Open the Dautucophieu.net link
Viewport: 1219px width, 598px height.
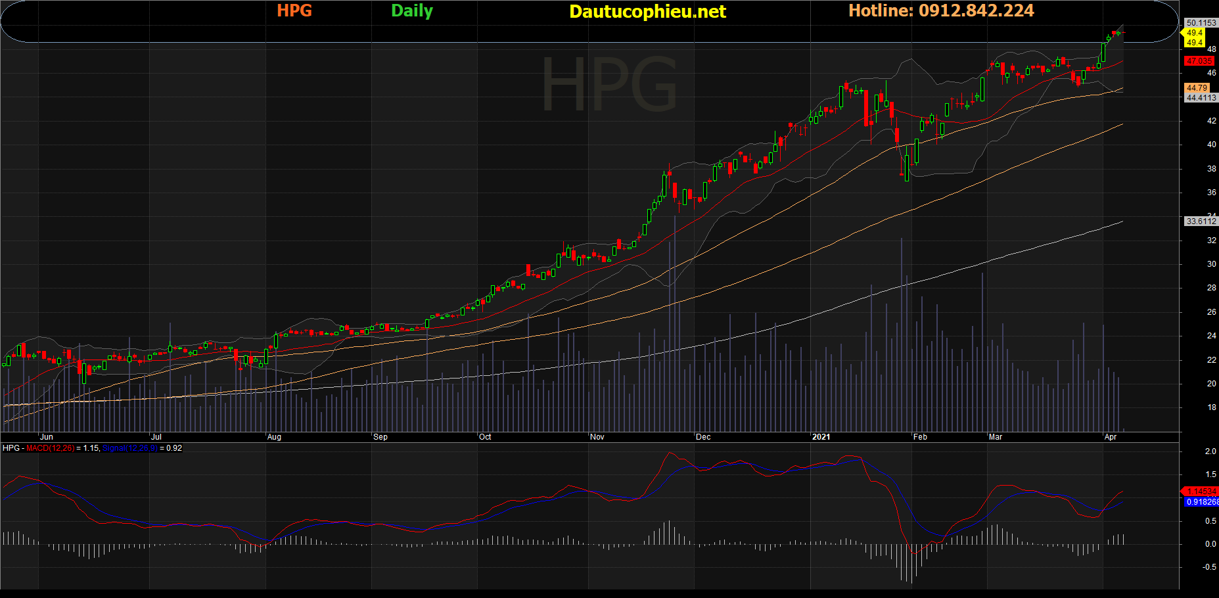(x=647, y=12)
